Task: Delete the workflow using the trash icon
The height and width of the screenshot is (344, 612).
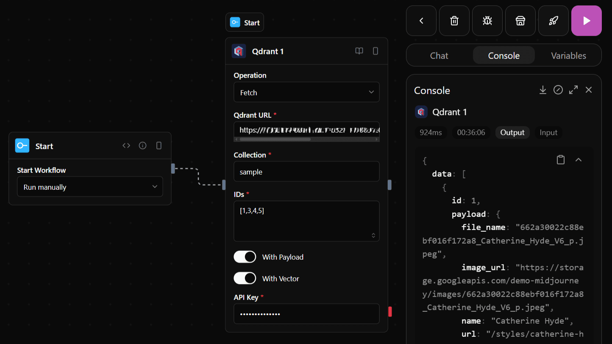Action: (x=454, y=20)
